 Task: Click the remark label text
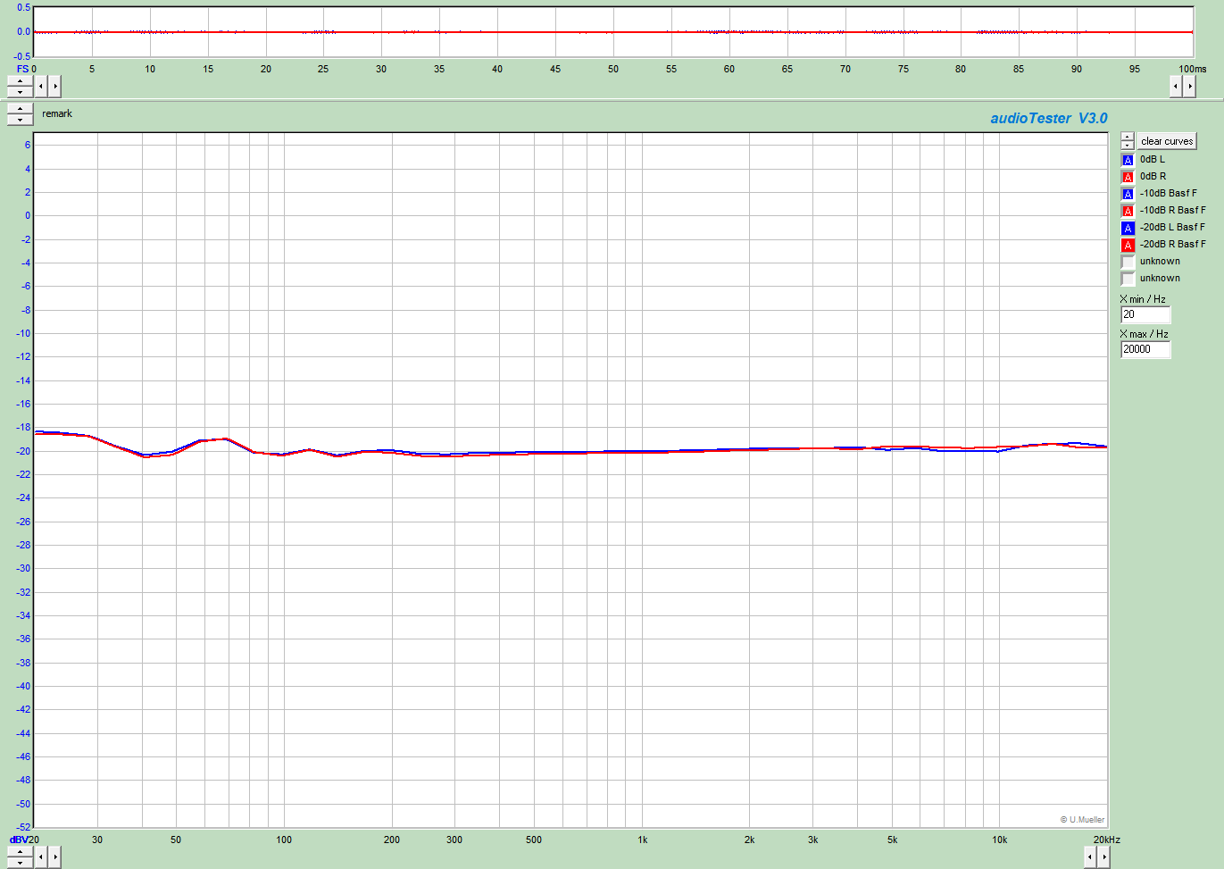tap(57, 113)
